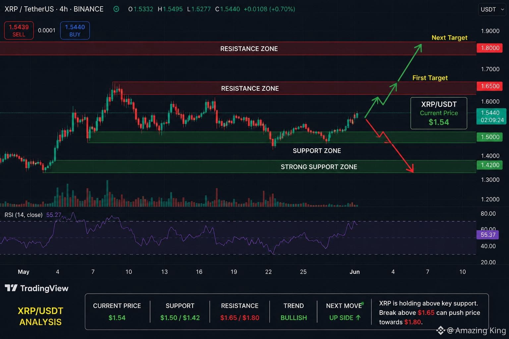
Task: Click the UP SIDE next move value
Action: coord(345,318)
